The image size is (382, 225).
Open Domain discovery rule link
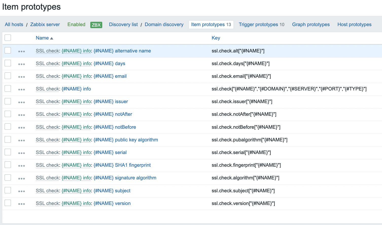[x=164, y=25]
